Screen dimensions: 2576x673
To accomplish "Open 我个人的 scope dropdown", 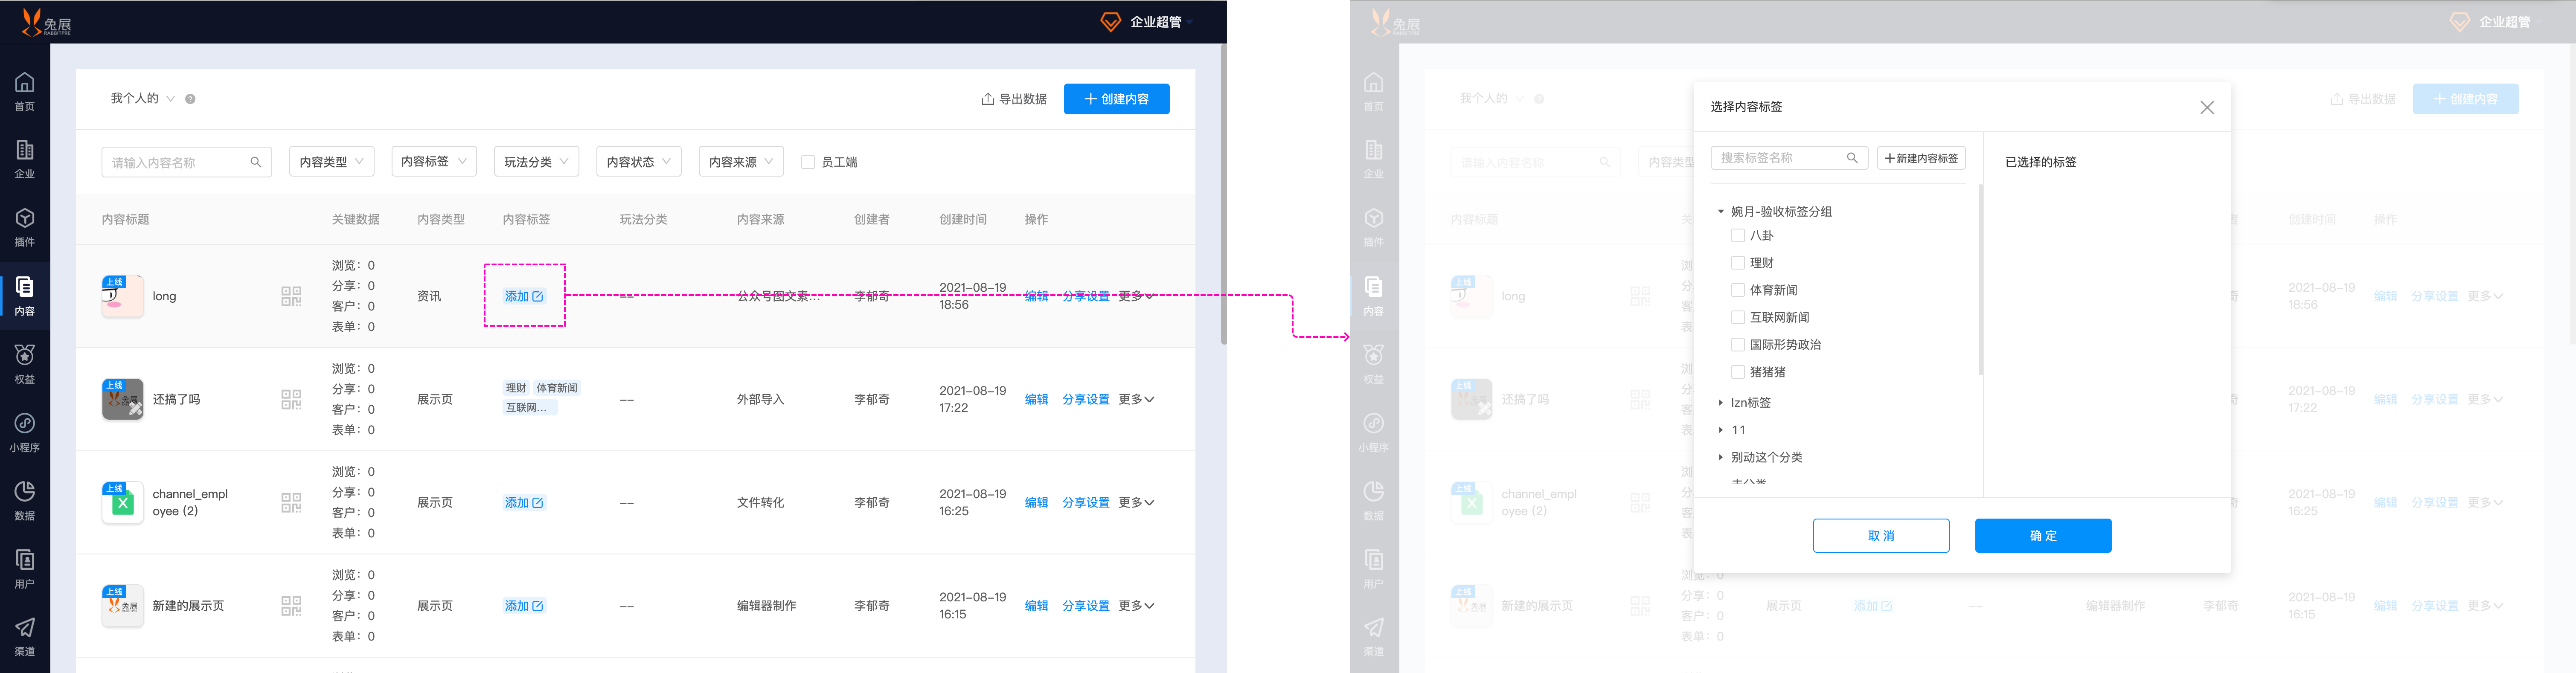I will [x=143, y=99].
